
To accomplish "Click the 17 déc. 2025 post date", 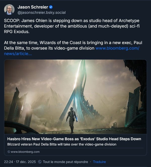I will pyautogui.click(x=26, y=162).
